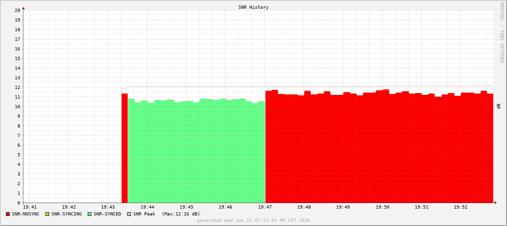Click the 19:44 time axis label
The width and height of the screenshot is (507, 226).
pos(147,207)
